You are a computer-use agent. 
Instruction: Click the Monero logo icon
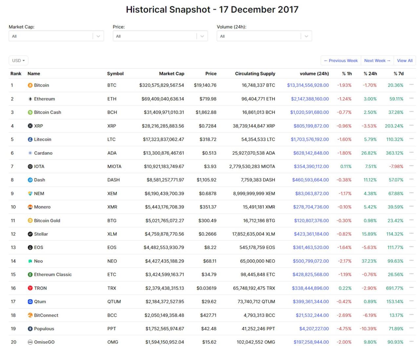pos(30,207)
